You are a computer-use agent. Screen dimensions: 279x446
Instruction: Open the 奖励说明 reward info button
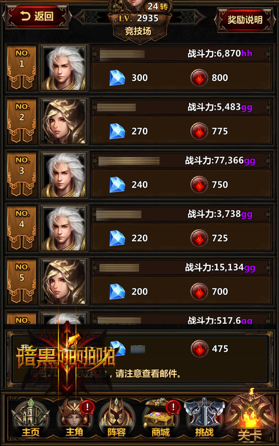pyautogui.click(x=245, y=20)
